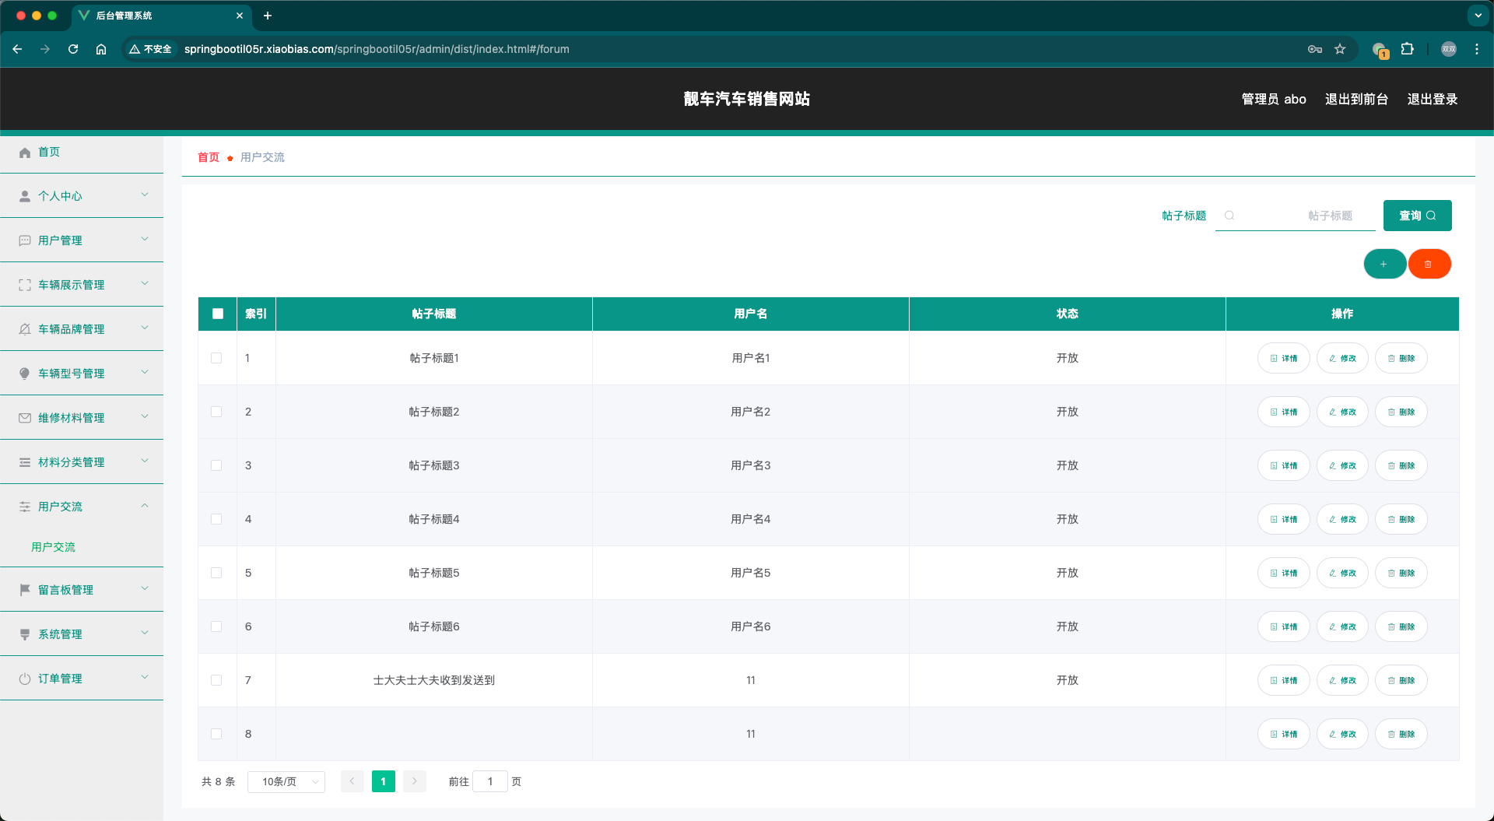Check the row 1 checkbox for 帖子标题1
This screenshot has height=821, width=1494.
216,358
